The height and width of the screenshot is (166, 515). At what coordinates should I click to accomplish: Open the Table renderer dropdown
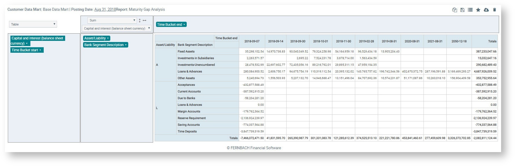(x=33, y=24)
